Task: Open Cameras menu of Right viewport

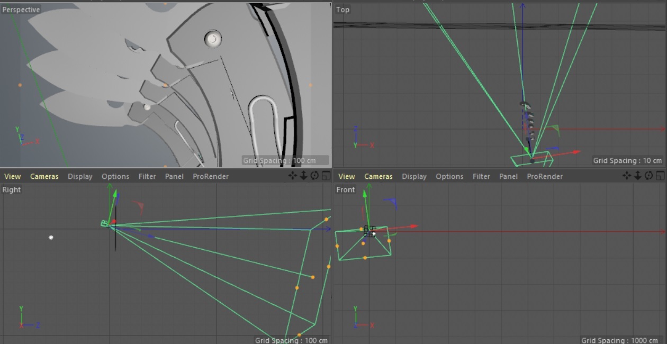Action: (x=44, y=176)
